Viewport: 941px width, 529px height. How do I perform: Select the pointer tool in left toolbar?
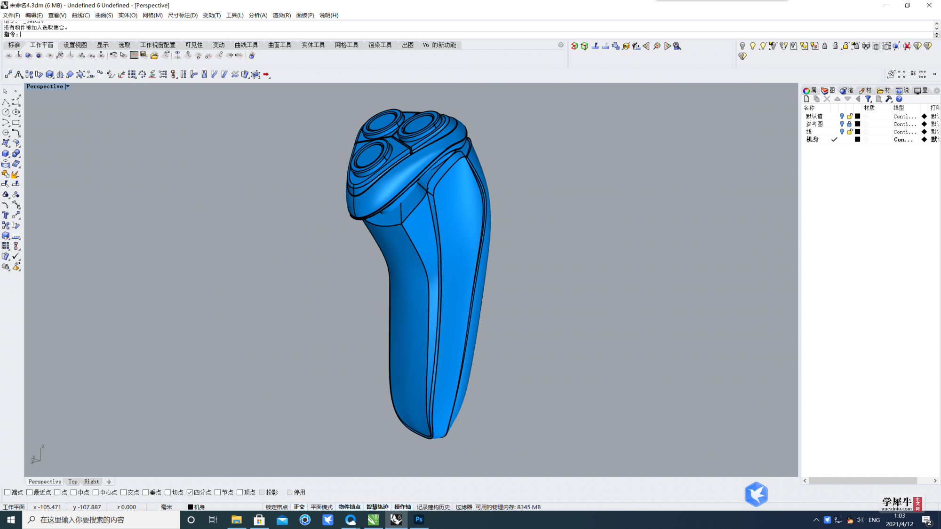(x=5, y=91)
